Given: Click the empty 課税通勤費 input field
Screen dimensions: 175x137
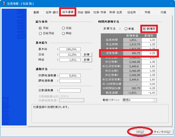Looking at the screenshot, I should pos(70,81).
